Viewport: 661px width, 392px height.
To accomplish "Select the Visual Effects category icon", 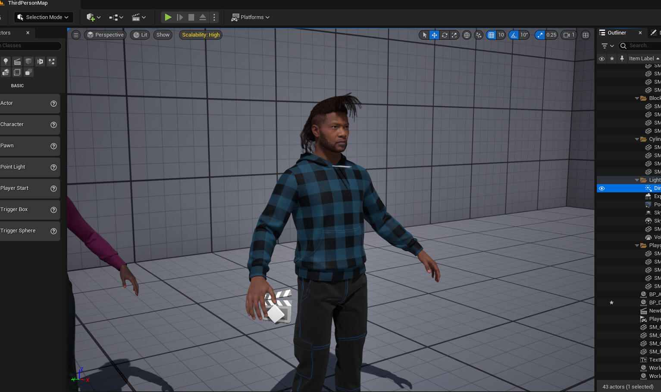I will (x=51, y=62).
